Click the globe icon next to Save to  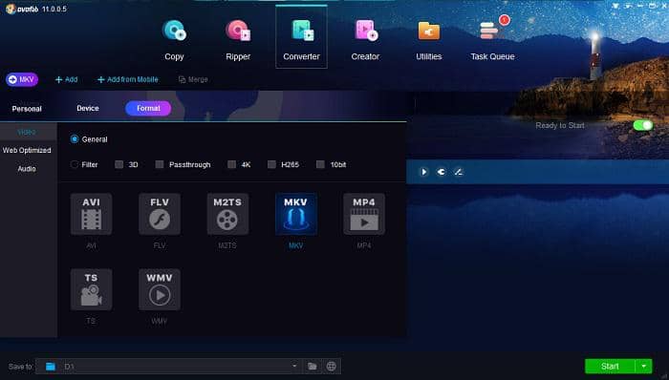[x=331, y=366]
